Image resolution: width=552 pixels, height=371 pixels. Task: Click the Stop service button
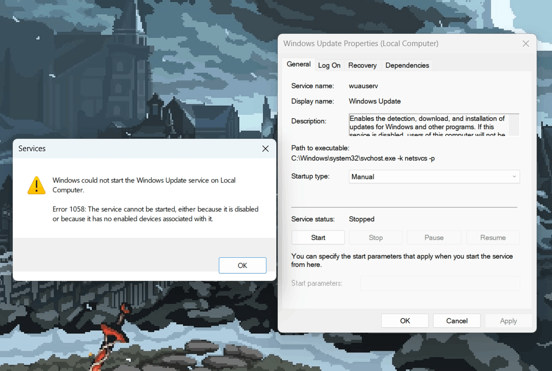coord(376,238)
